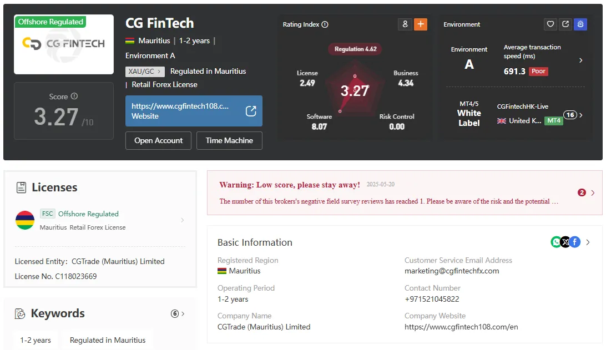Click the Mauritius flag under Registered Region
606x350 pixels.
point(222,271)
